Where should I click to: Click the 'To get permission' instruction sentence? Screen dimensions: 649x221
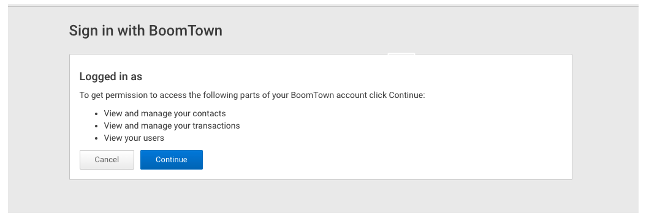(252, 95)
